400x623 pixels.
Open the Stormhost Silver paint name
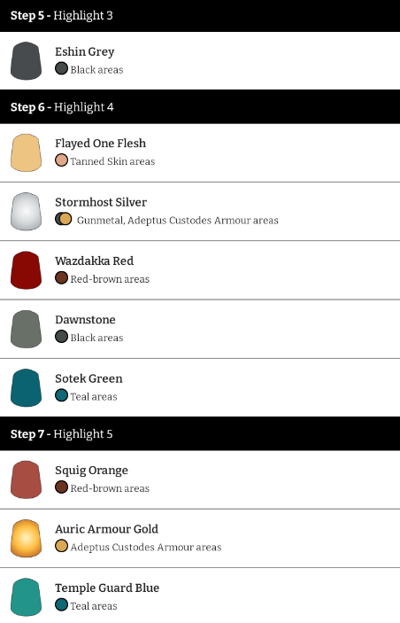(x=101, y=202)
